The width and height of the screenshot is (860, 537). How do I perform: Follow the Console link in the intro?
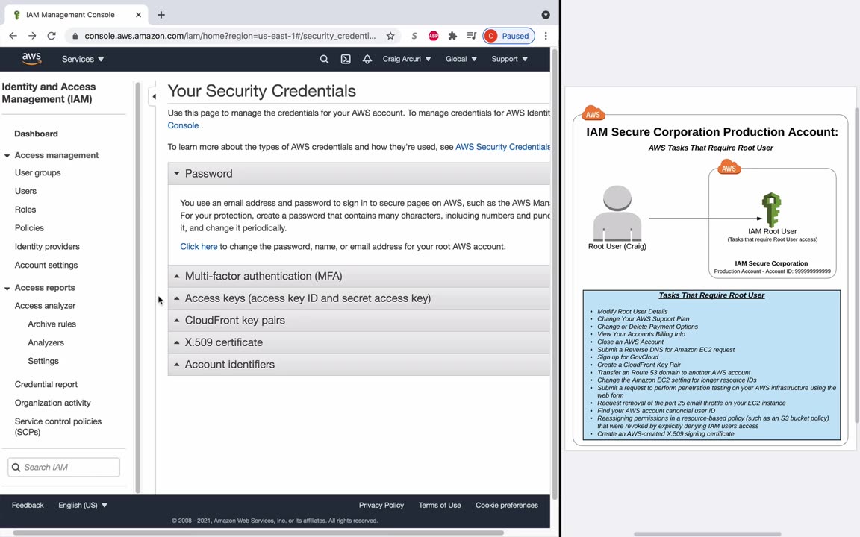[183, 125]
